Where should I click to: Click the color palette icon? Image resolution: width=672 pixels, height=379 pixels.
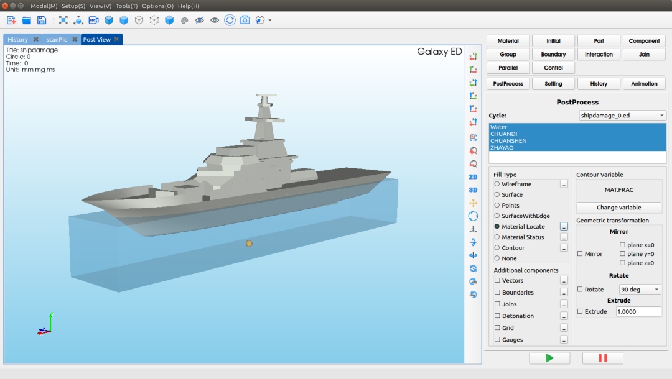(x=184, y=20)
